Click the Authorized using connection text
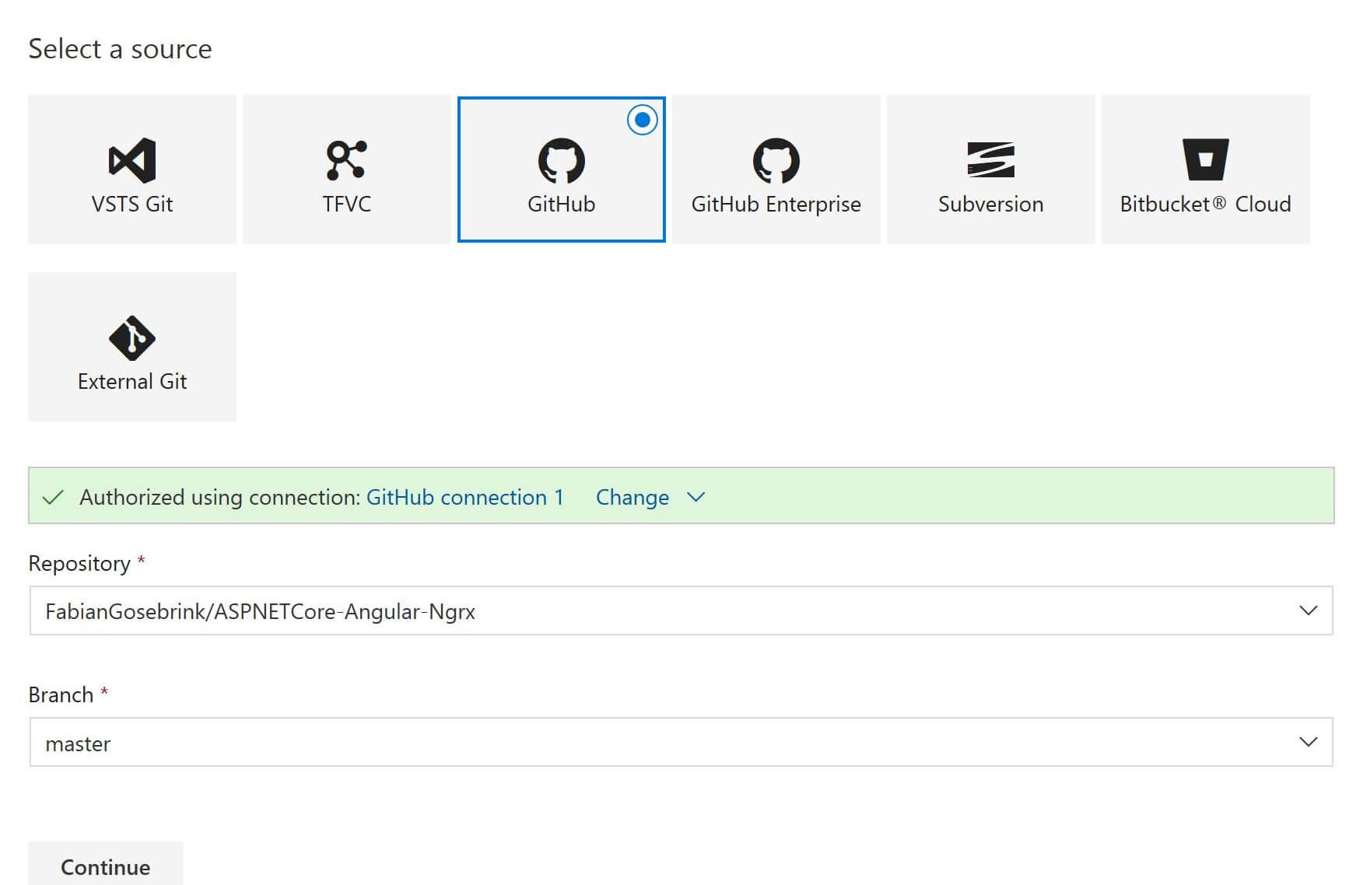 click(x=220, y=497)
